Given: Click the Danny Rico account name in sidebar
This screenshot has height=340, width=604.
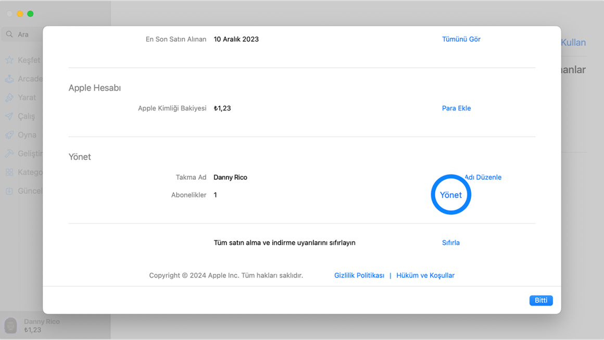Looking at the screenshot, I should point(42,322).
